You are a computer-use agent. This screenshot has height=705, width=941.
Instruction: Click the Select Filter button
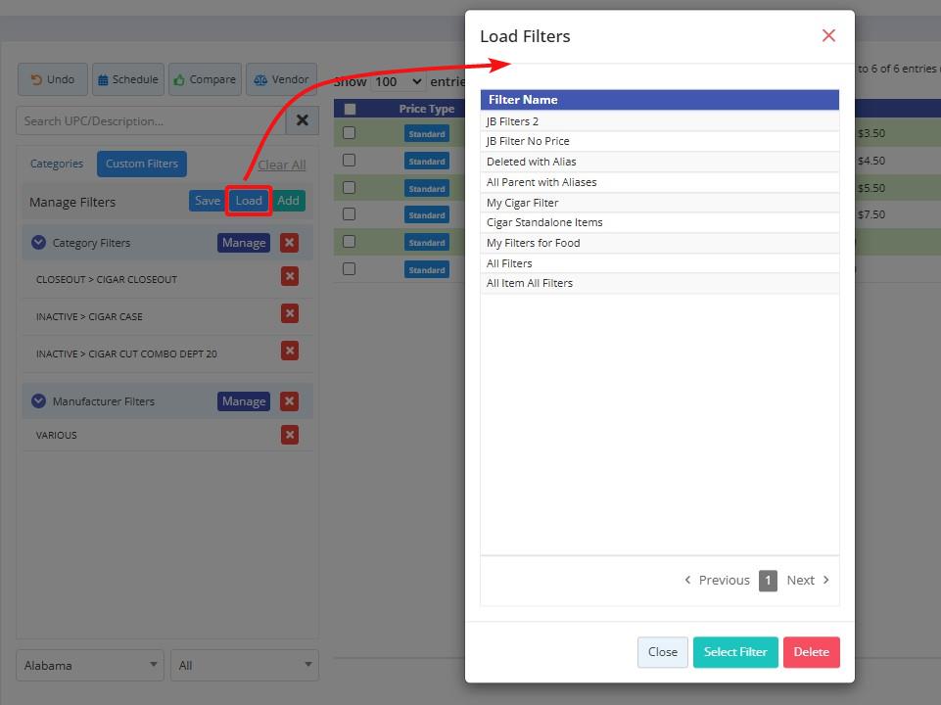point(735,652)
